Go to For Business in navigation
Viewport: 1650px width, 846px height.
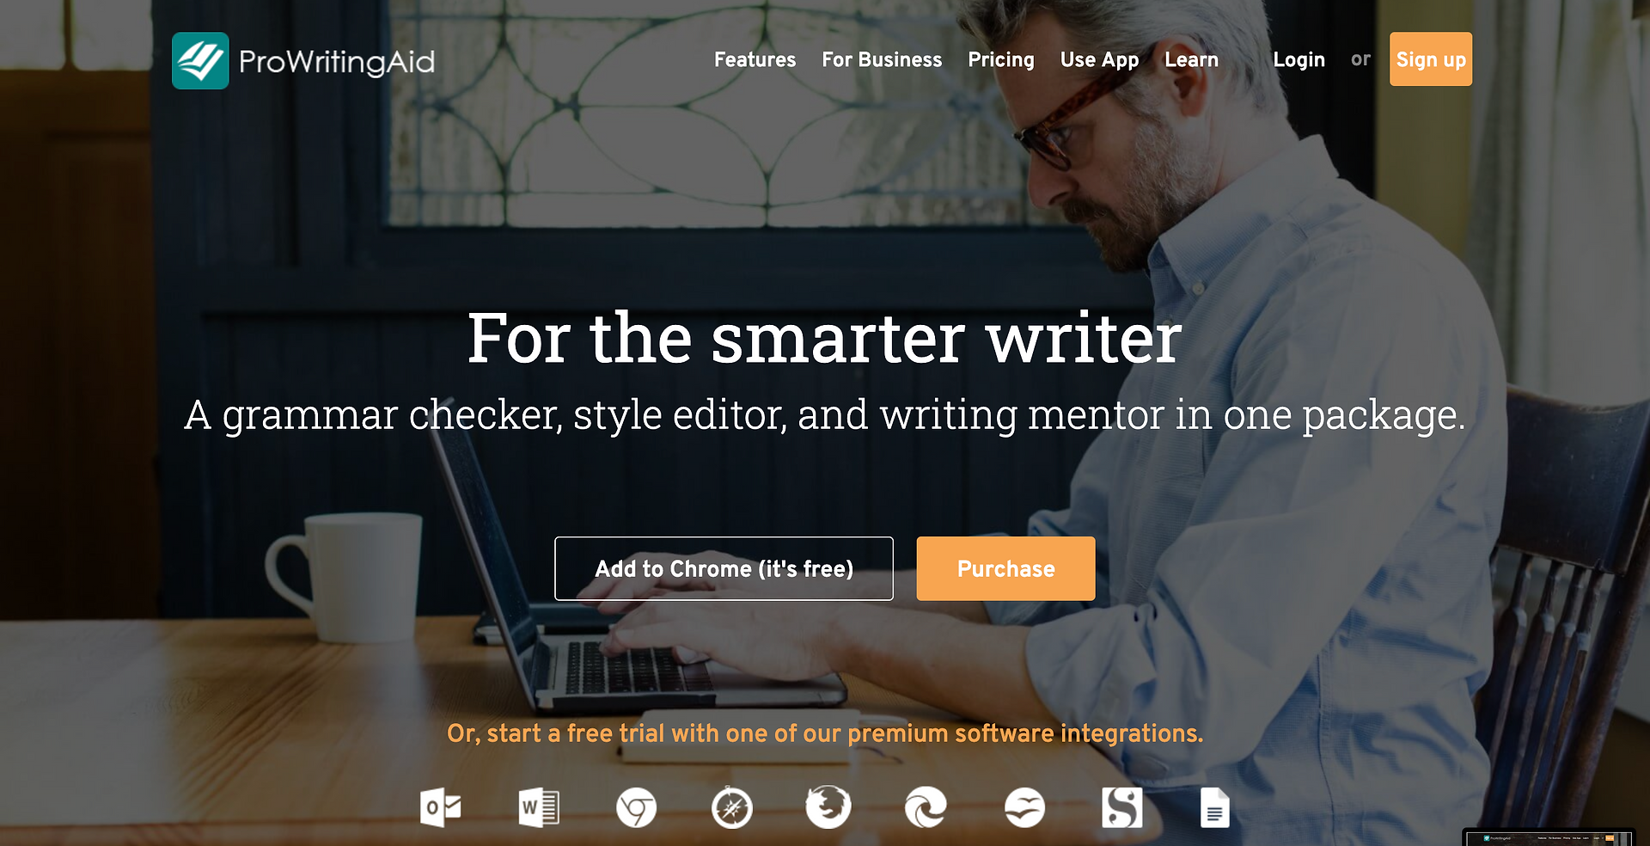click(x=882, y=59)
